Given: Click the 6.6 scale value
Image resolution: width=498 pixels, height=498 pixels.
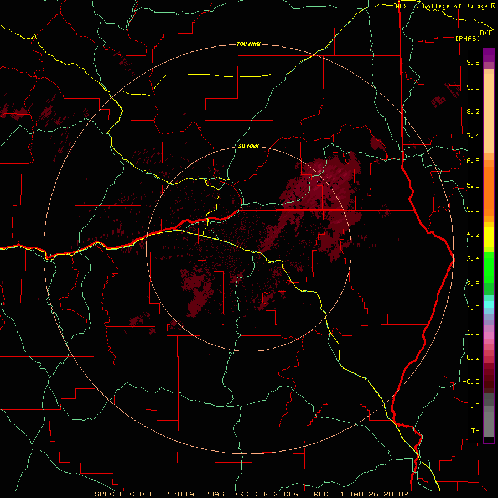Looking at the screenshot, I should (x=473, y=160).
